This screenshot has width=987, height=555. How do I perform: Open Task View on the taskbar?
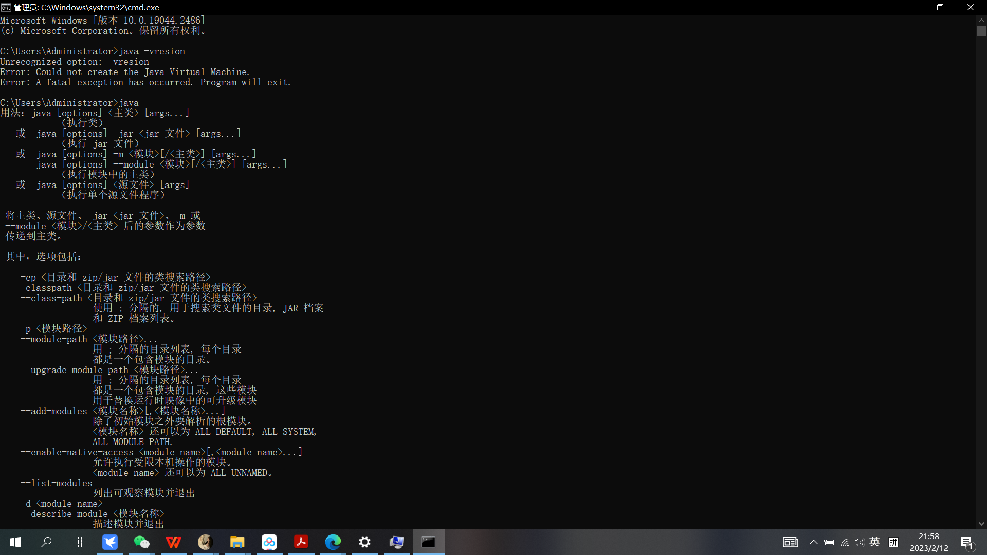77,542
